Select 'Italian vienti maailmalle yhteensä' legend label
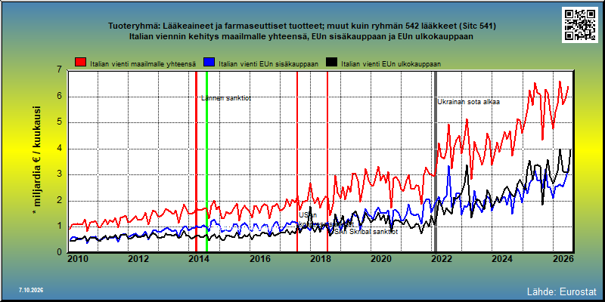Image resolution: width=605 pixels, height=302 pixels. click(x=143, y=64)
